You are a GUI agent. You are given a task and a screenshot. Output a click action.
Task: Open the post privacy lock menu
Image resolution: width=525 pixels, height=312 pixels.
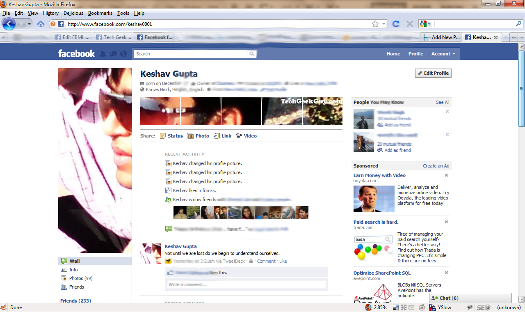point(251,261)
